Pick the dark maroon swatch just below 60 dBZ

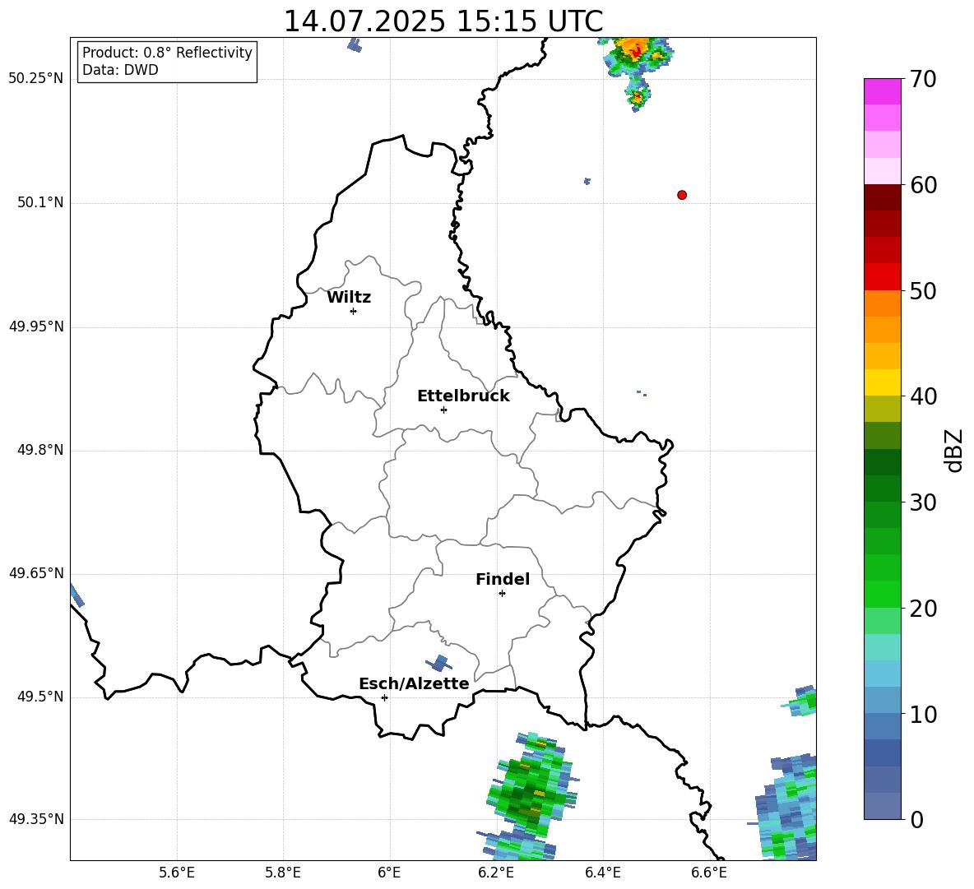pyautogui.click(x=882, y=198)
